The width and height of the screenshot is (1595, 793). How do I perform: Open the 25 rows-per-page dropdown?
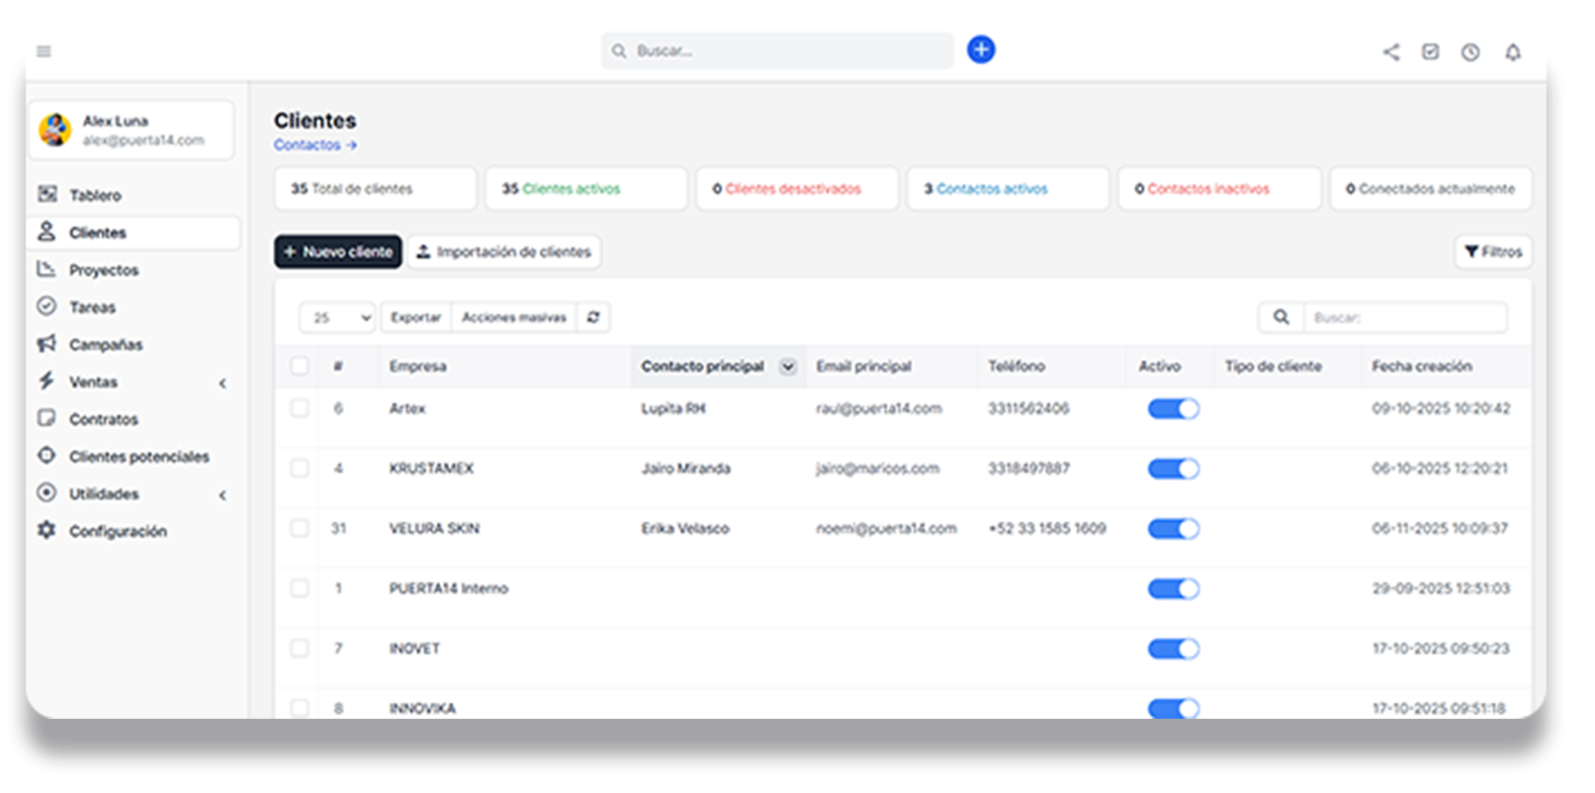click(337, 317)
